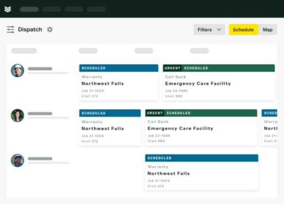Select avatar of woman technician
The height and width of the screenshot is (204, 284).
coord(17,115)
